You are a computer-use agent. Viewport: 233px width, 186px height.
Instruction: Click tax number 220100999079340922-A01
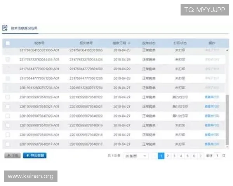39,97
